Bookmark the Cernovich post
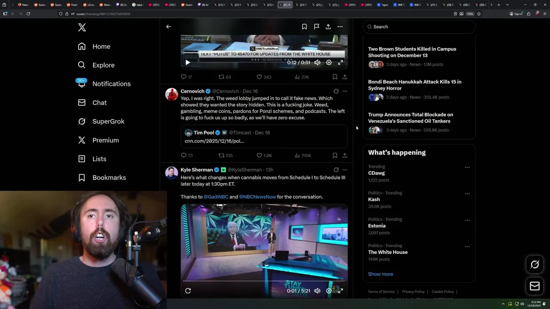 [x=335, y=155]
